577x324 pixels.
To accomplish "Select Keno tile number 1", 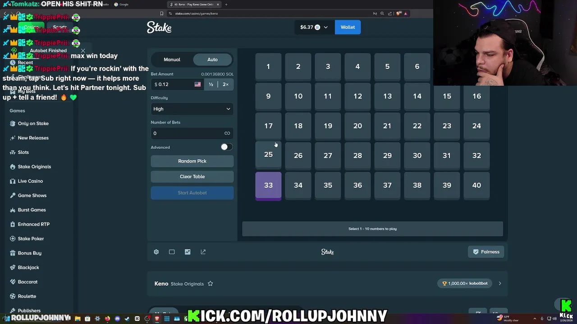I will (268, 67).
